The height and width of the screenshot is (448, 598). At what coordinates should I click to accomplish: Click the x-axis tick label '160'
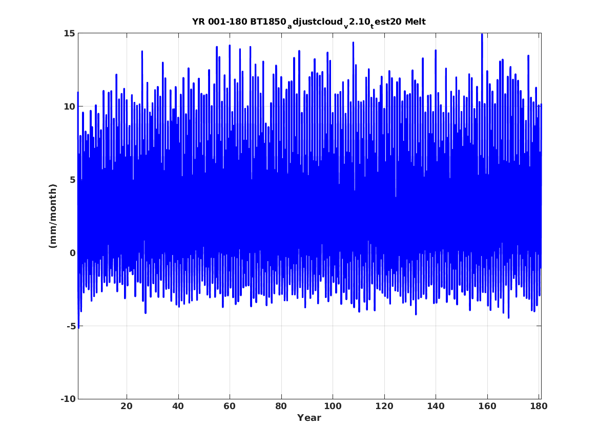pos(487,407)
